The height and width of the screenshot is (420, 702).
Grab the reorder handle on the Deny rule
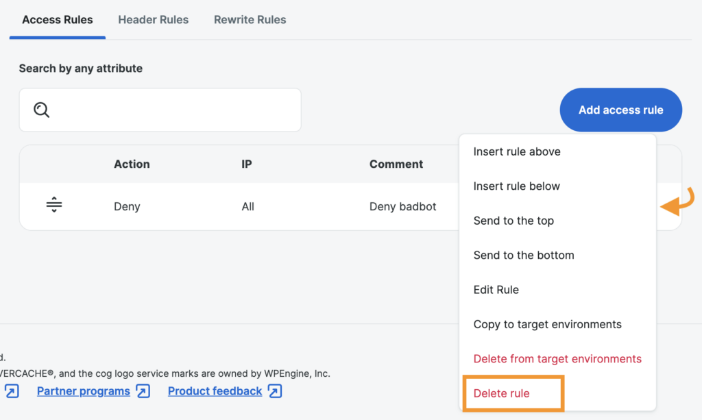(54, 206)
